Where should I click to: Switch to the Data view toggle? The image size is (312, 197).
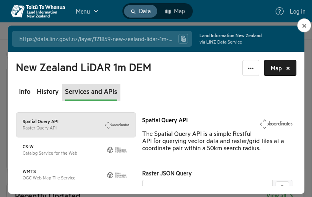point(140,11)
